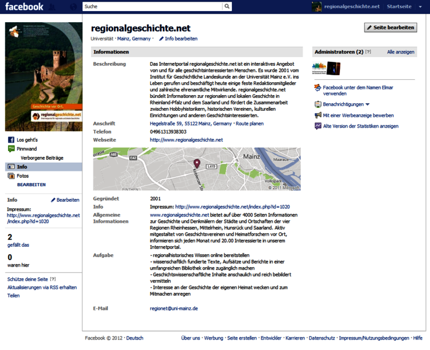Select Fotos in the sidebar

[x=22, y=176]
